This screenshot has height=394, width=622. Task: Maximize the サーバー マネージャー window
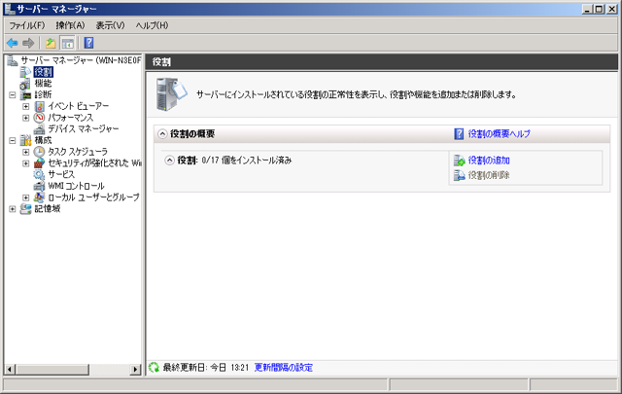pos(600,9)
